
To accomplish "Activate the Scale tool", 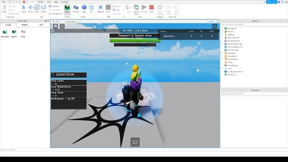I will click(37, 9).
